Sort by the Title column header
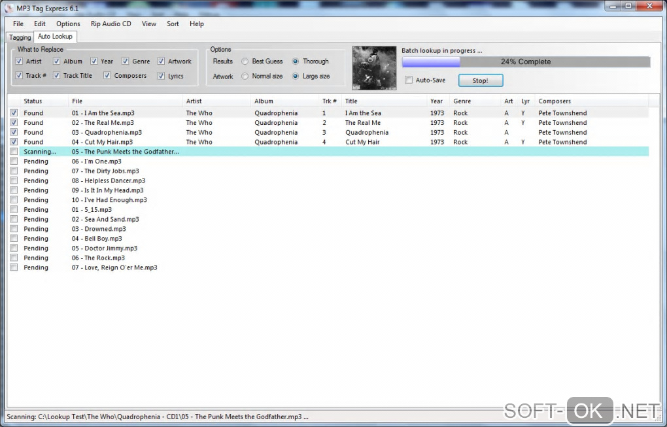667x427 pixels. click(384, 101)
